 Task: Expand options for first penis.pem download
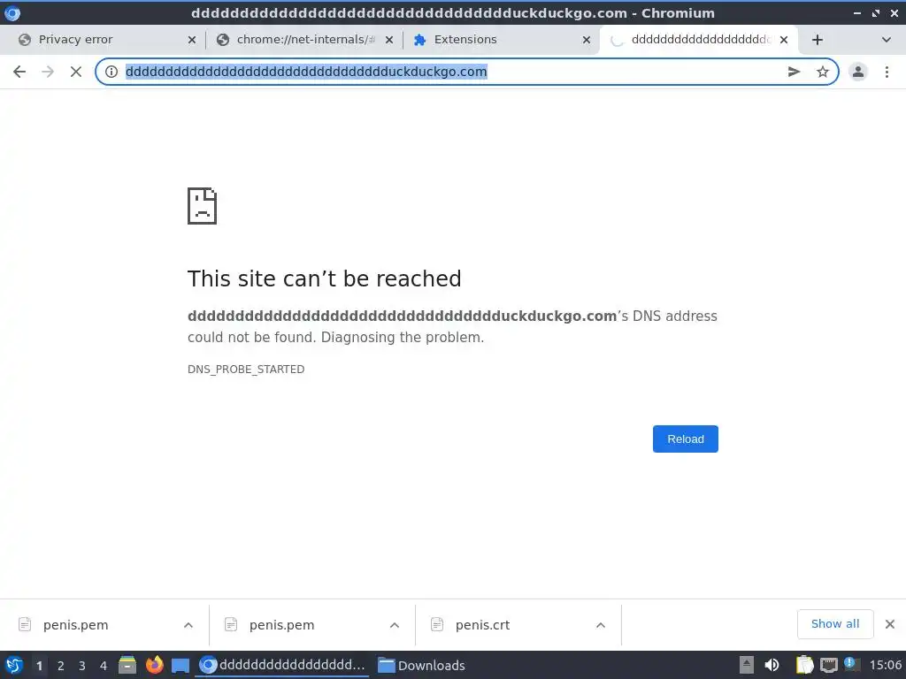(x=188, y=625)
